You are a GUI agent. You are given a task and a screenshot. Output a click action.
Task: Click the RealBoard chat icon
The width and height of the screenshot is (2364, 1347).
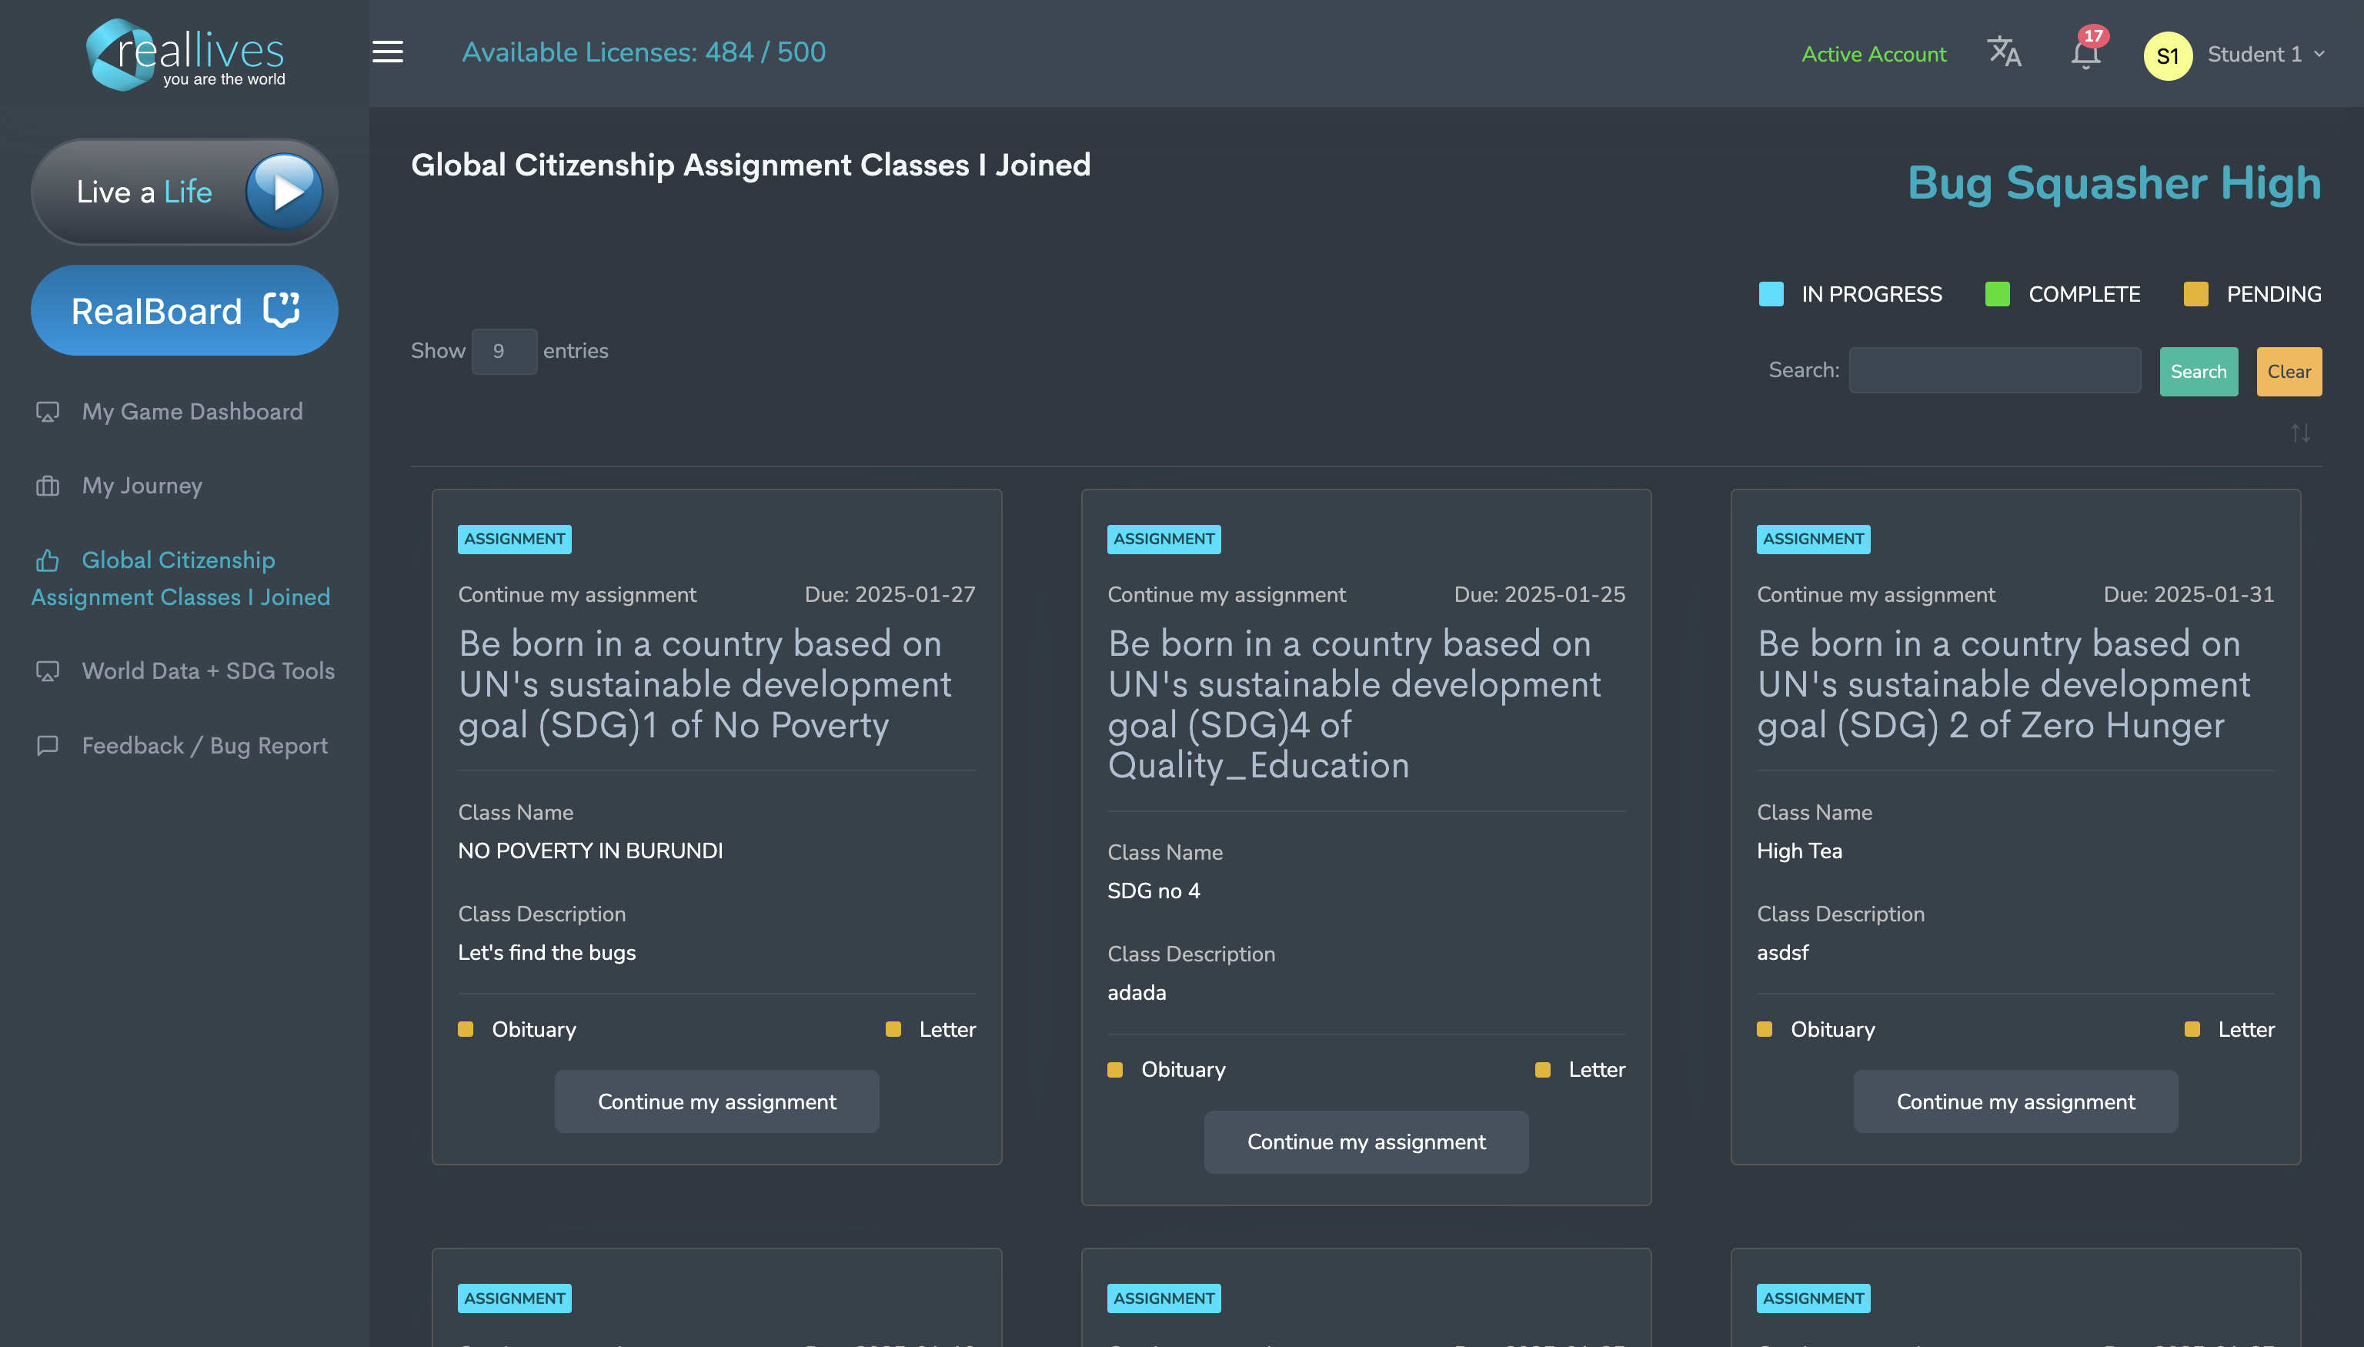click(281, 310)
